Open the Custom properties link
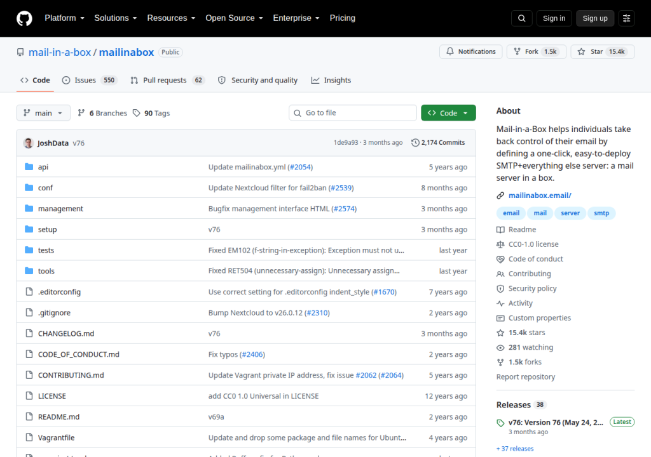Screen dimensions: 651x457 pyautogui.click(x=540, y=318)
